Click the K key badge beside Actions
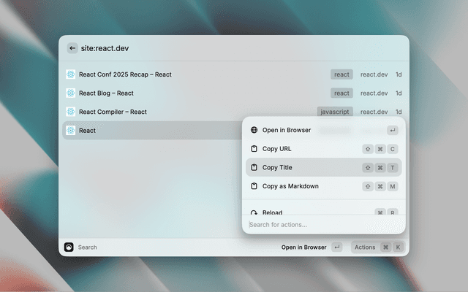 tap(398, 247)
